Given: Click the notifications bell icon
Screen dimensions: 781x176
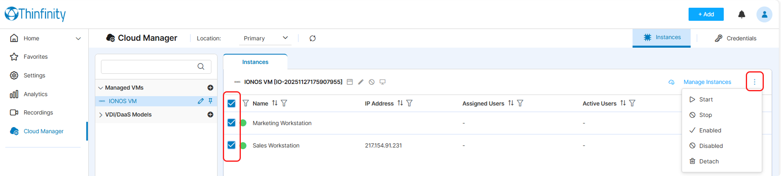Looking at the screenshot, I should pos(741,15).
